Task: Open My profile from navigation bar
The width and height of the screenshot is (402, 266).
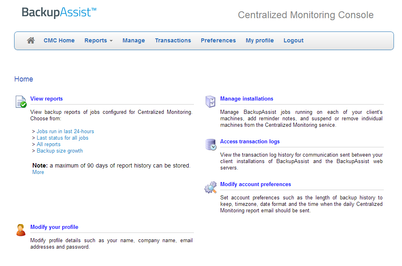Action: coord(260,40)
